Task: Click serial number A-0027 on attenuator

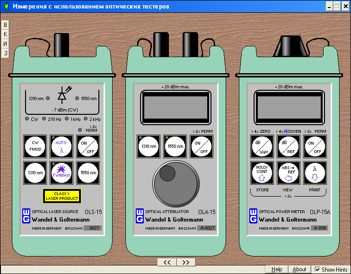Action: point(207,228)
